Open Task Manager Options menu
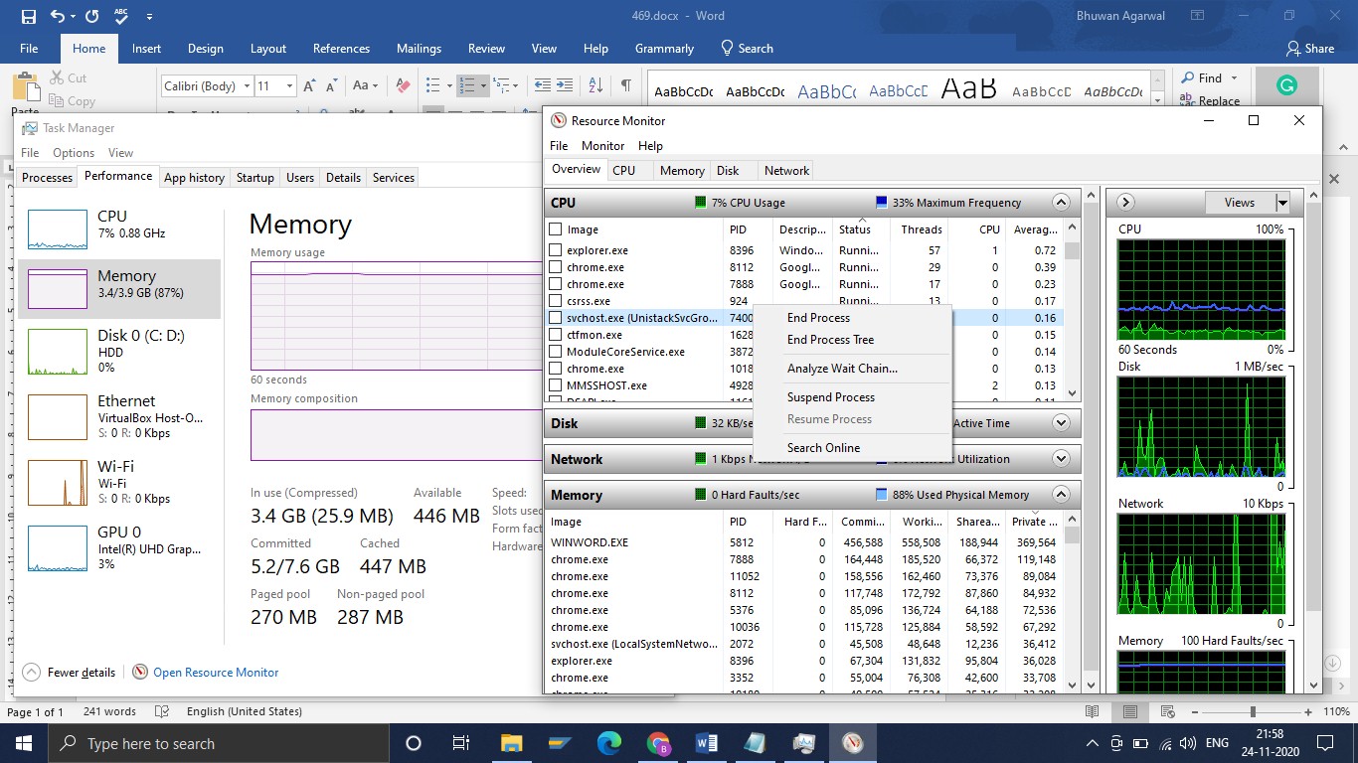Screen dimensions: 1358x763 [x=74, y=153]
